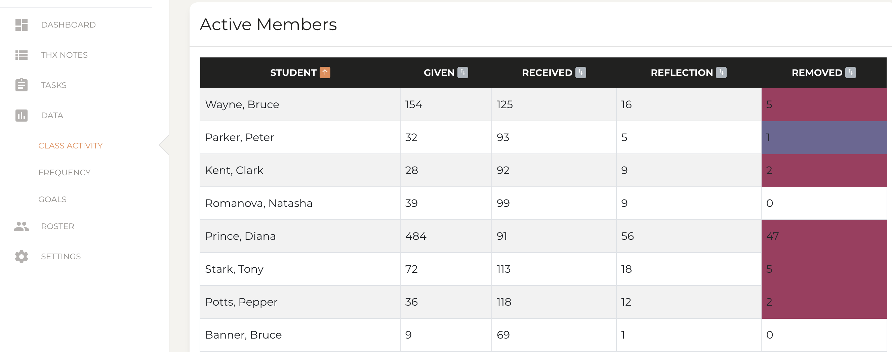This screenshot has height=352, width=892.
Task: Click the Roster people icon
Action: click(x=22, y=226)
